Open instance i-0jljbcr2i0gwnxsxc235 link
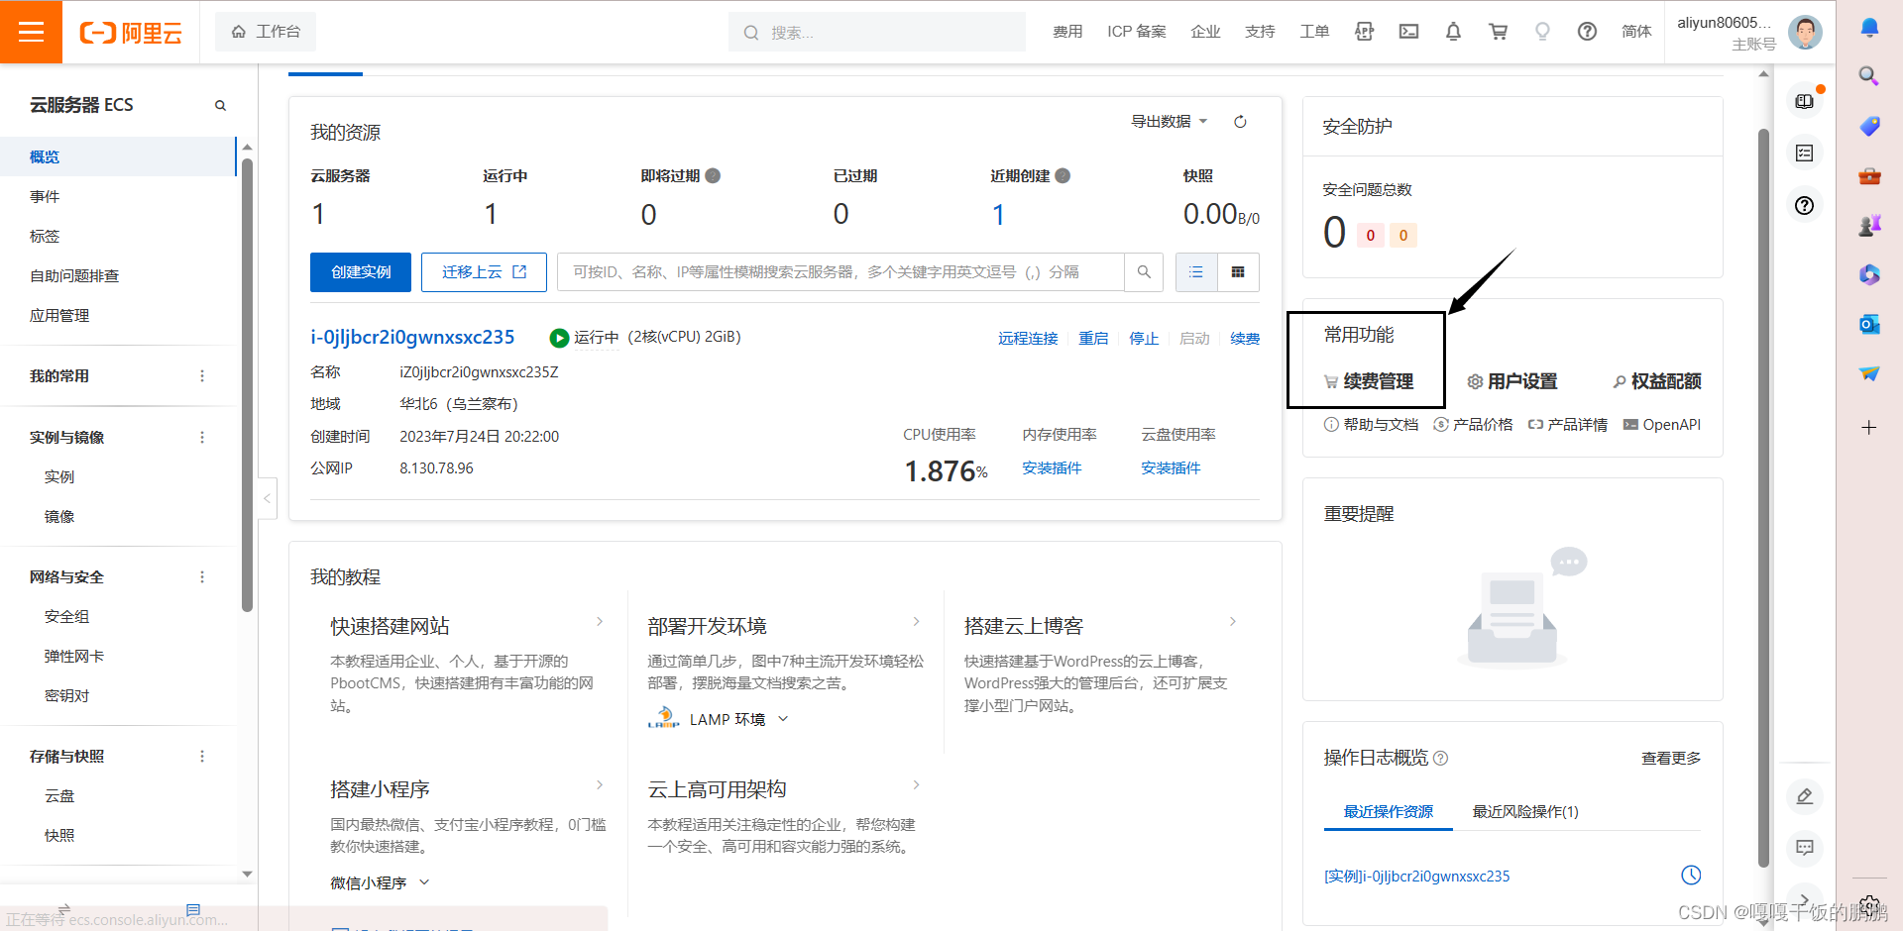The width and height of the screenshot is (1903, 931). tap(412, 337)
